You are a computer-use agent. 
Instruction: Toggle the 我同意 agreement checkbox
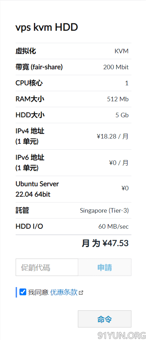pyautogui.click(x=23, y=292)
